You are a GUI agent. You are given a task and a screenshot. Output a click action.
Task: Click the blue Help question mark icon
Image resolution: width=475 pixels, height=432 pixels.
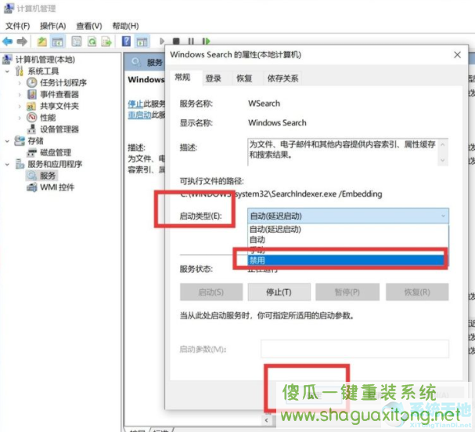(126, 41)
